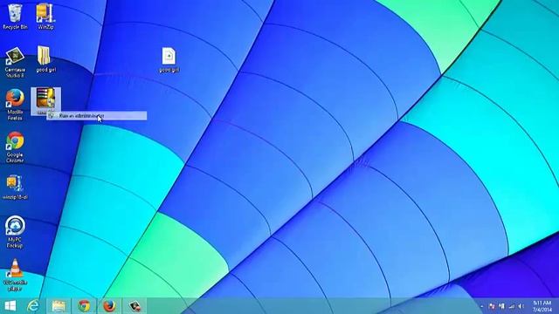Select the WinZip shortcut on the desktop
The width and height of the screenshot is (559, 314).
(45, 17)
